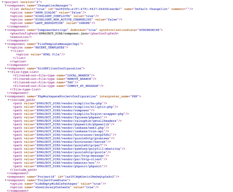The height and width of the screenshot is (192, 233).
Task: Collapse the FileTemplateManagerImpl component node
Action: click(5, 44)
